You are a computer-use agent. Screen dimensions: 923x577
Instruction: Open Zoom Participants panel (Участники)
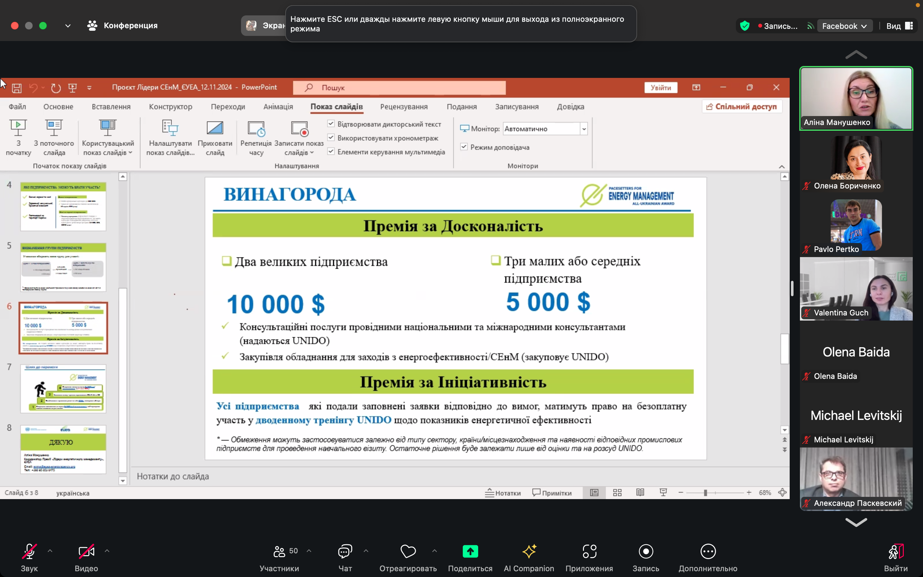[x=279, y=557]
